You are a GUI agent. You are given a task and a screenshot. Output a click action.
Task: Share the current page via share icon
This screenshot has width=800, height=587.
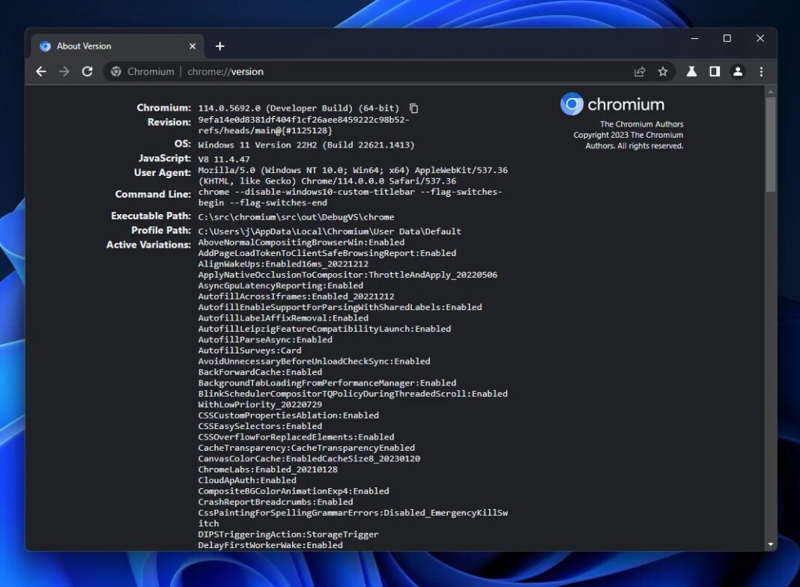[640, 71]
